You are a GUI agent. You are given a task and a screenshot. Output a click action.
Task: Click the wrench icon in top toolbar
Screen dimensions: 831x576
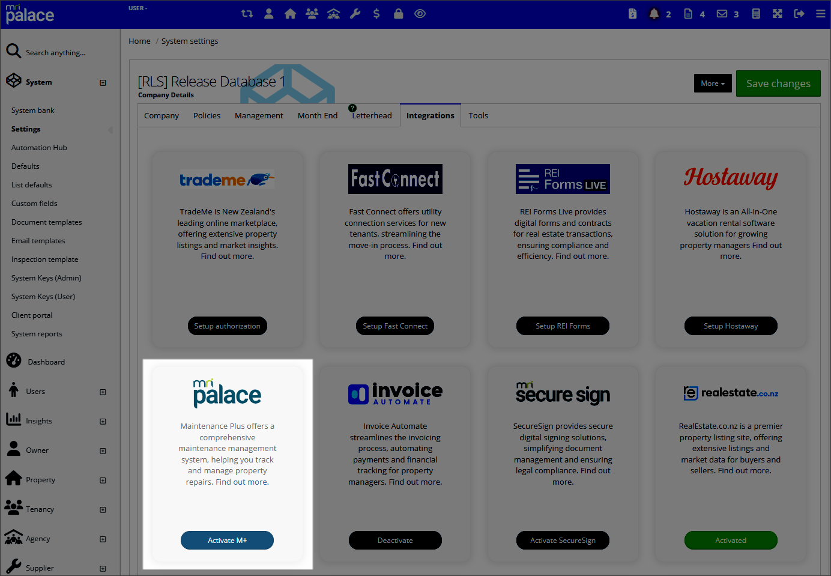pyautogui.click(x=355, y=14)
